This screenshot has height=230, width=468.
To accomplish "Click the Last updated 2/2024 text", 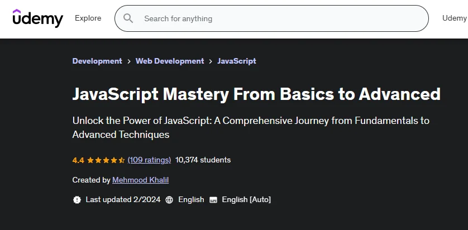I will (x=123, y=199).
